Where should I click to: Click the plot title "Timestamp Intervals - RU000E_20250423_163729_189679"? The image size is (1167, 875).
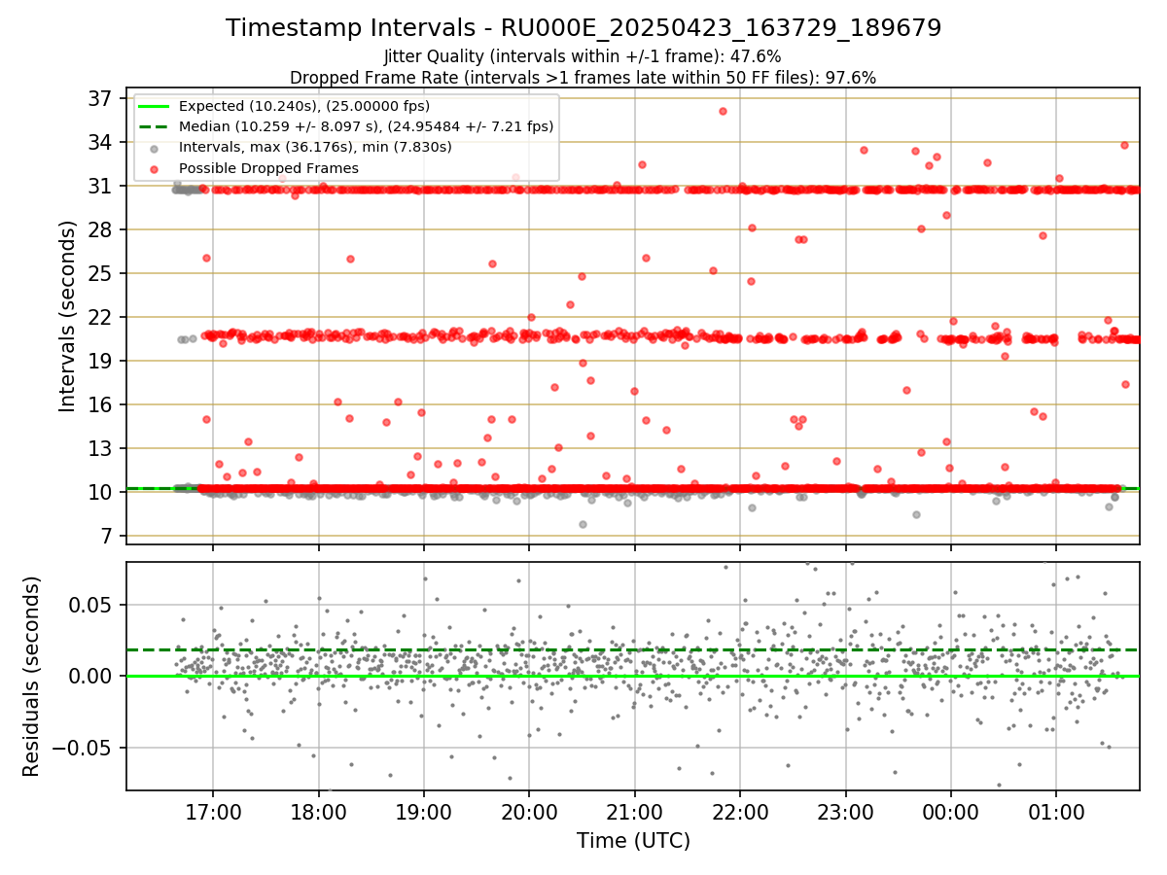coord(583,28)
